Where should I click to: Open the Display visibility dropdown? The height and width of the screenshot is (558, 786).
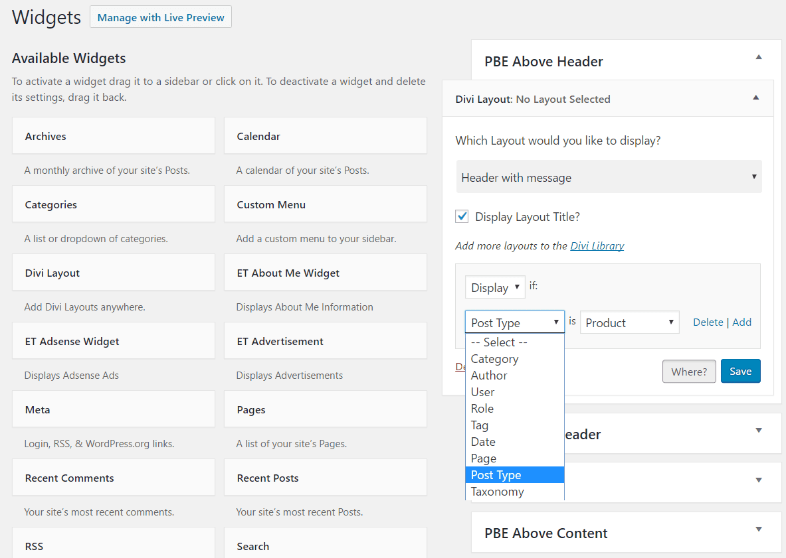(495, 288)
